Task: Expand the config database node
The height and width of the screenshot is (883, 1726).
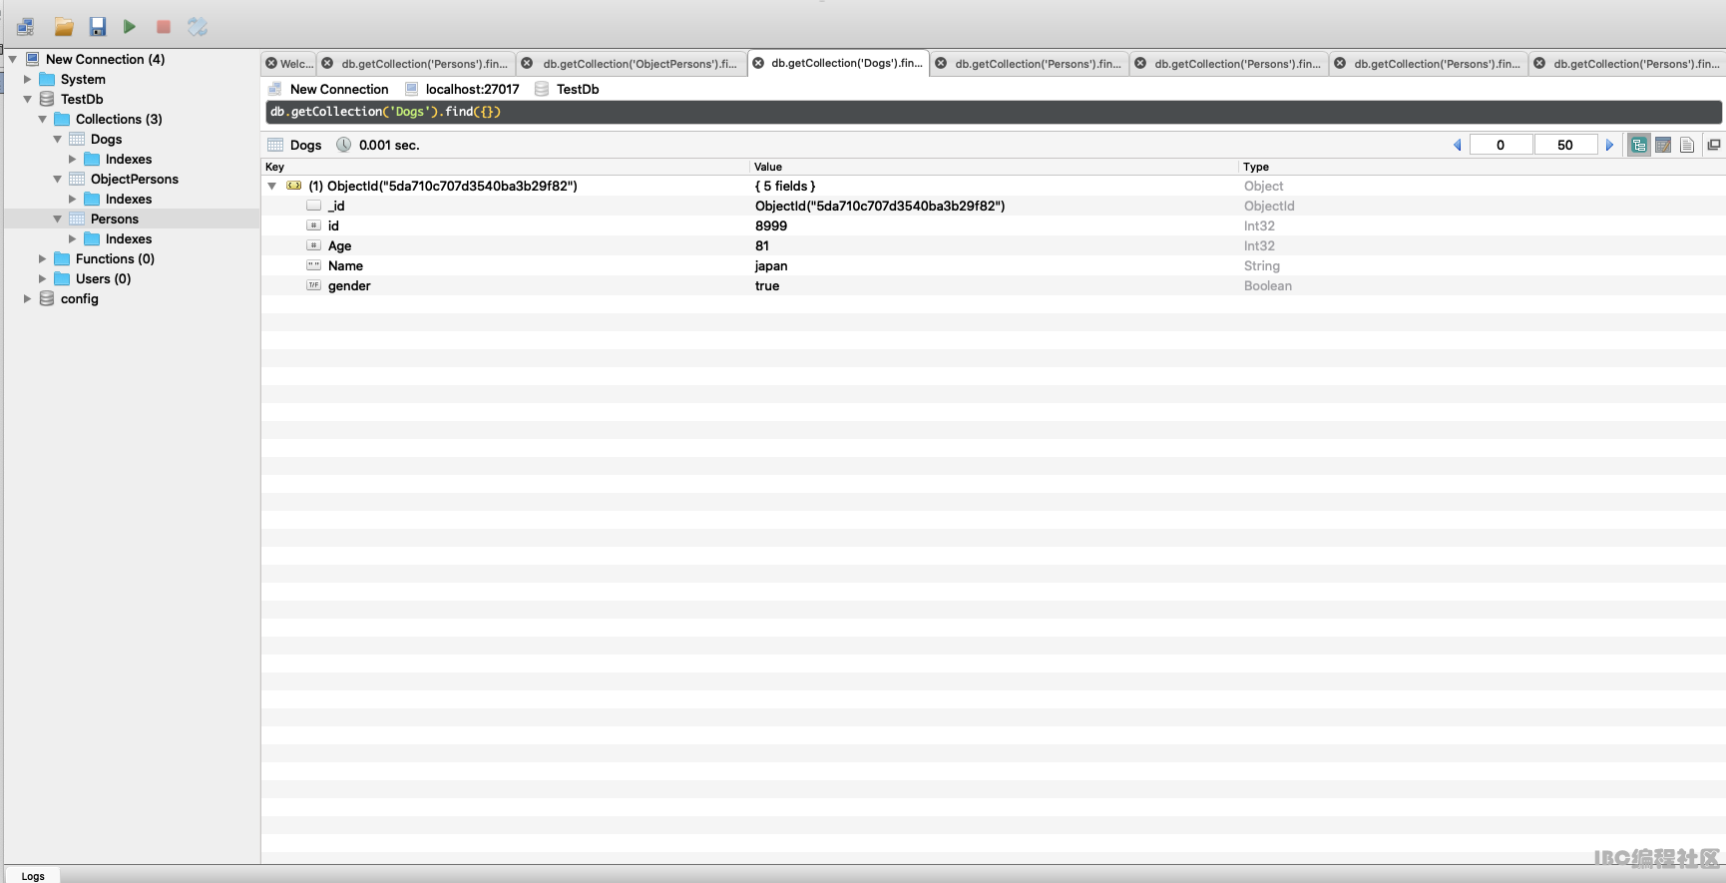Action: coord(28,298)
